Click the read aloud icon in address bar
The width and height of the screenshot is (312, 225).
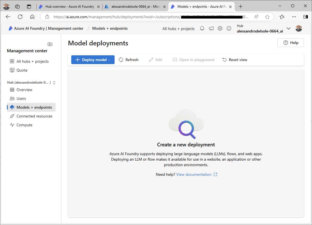256,17
